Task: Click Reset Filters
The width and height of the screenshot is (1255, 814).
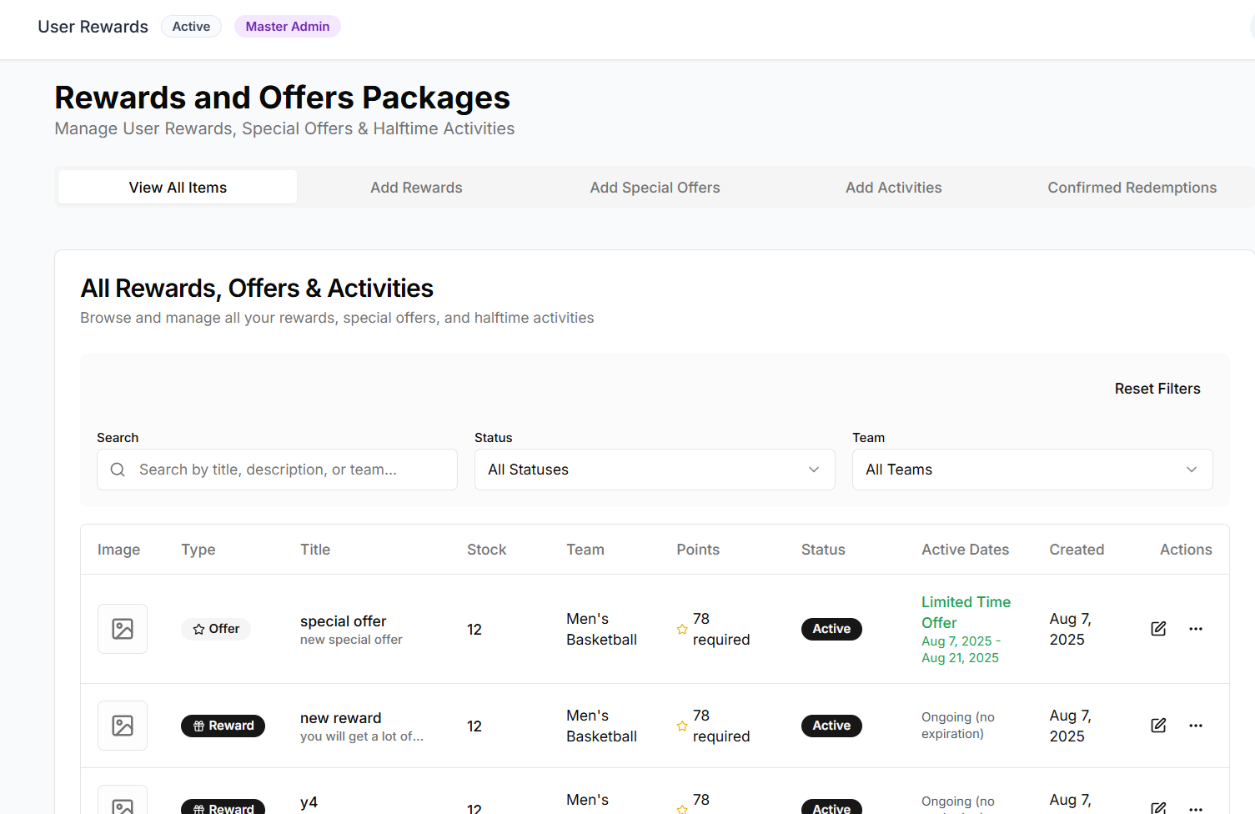Action: point(1157,388)
